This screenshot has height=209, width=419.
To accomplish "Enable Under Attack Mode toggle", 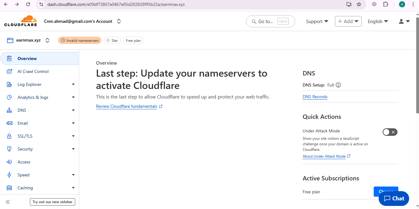I will tap(390, 132).
